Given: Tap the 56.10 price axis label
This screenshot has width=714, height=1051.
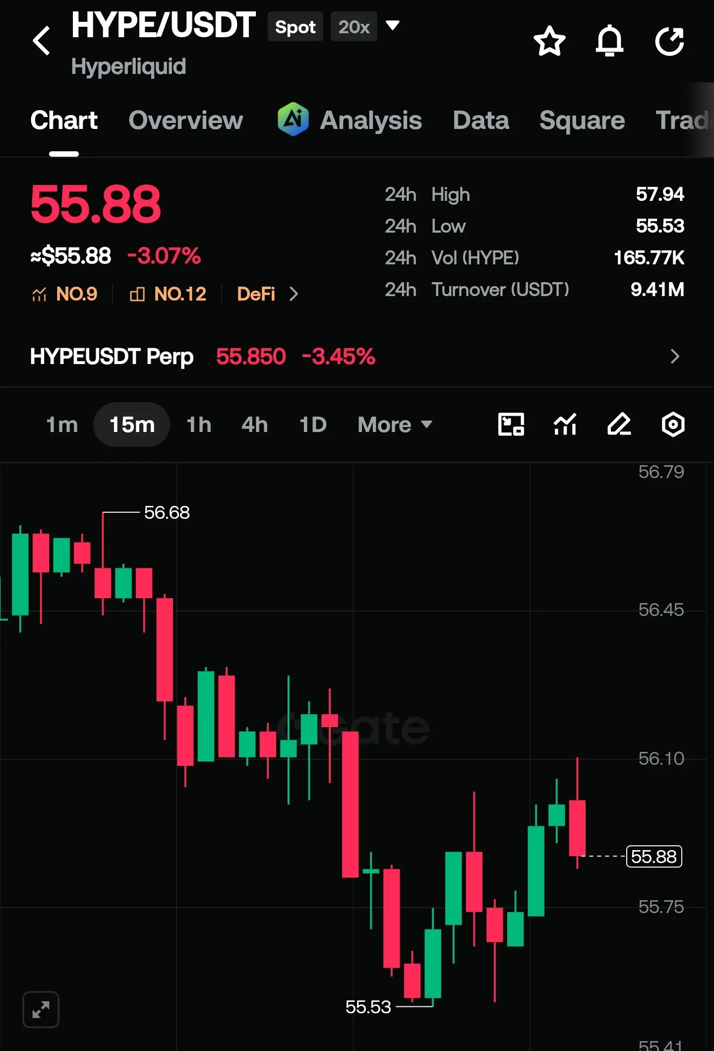Looking at the screenshot, I should pos(661,758).
